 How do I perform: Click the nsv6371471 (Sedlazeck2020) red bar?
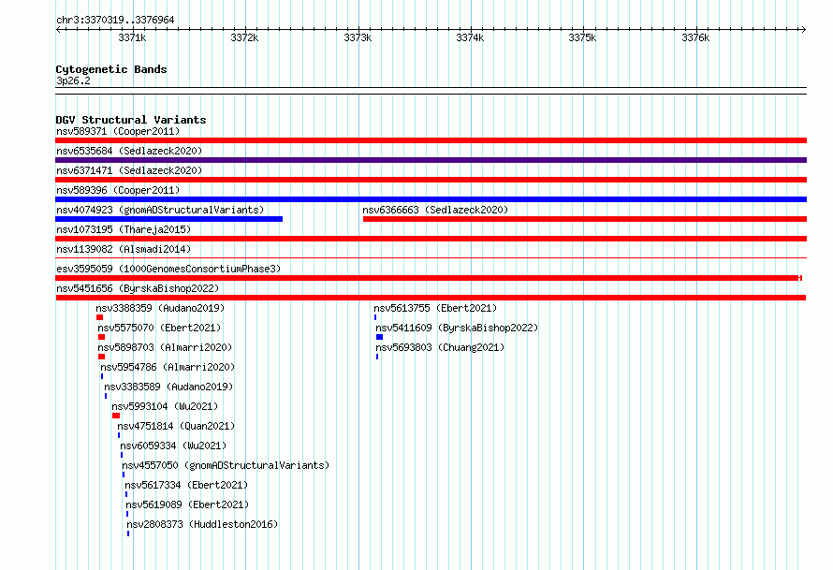[x=431, y=180]
